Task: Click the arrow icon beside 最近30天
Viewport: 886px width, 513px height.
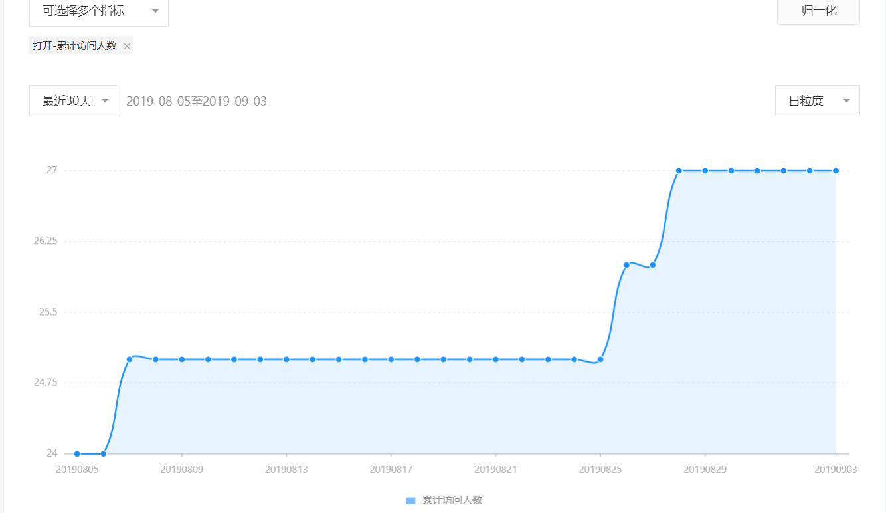Action: [x=105, y=101]
